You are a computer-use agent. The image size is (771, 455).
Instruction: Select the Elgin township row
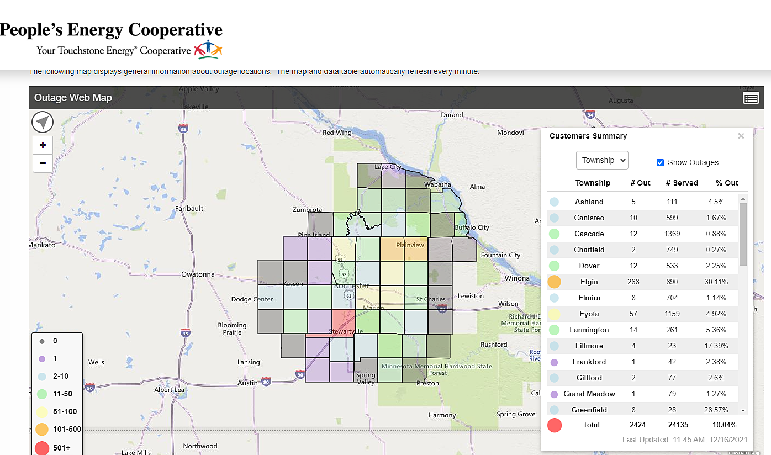coord(643,282)
